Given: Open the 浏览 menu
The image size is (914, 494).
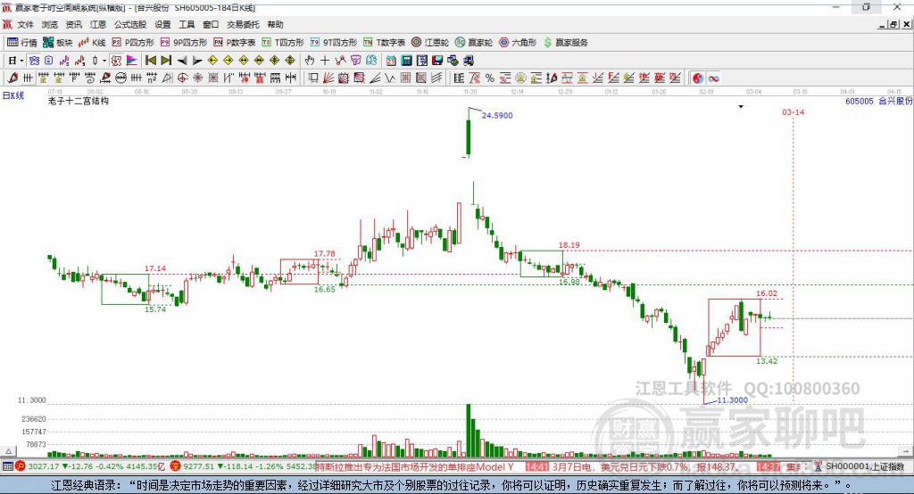Looking at the screenshot, I should [x=50, y=24].
